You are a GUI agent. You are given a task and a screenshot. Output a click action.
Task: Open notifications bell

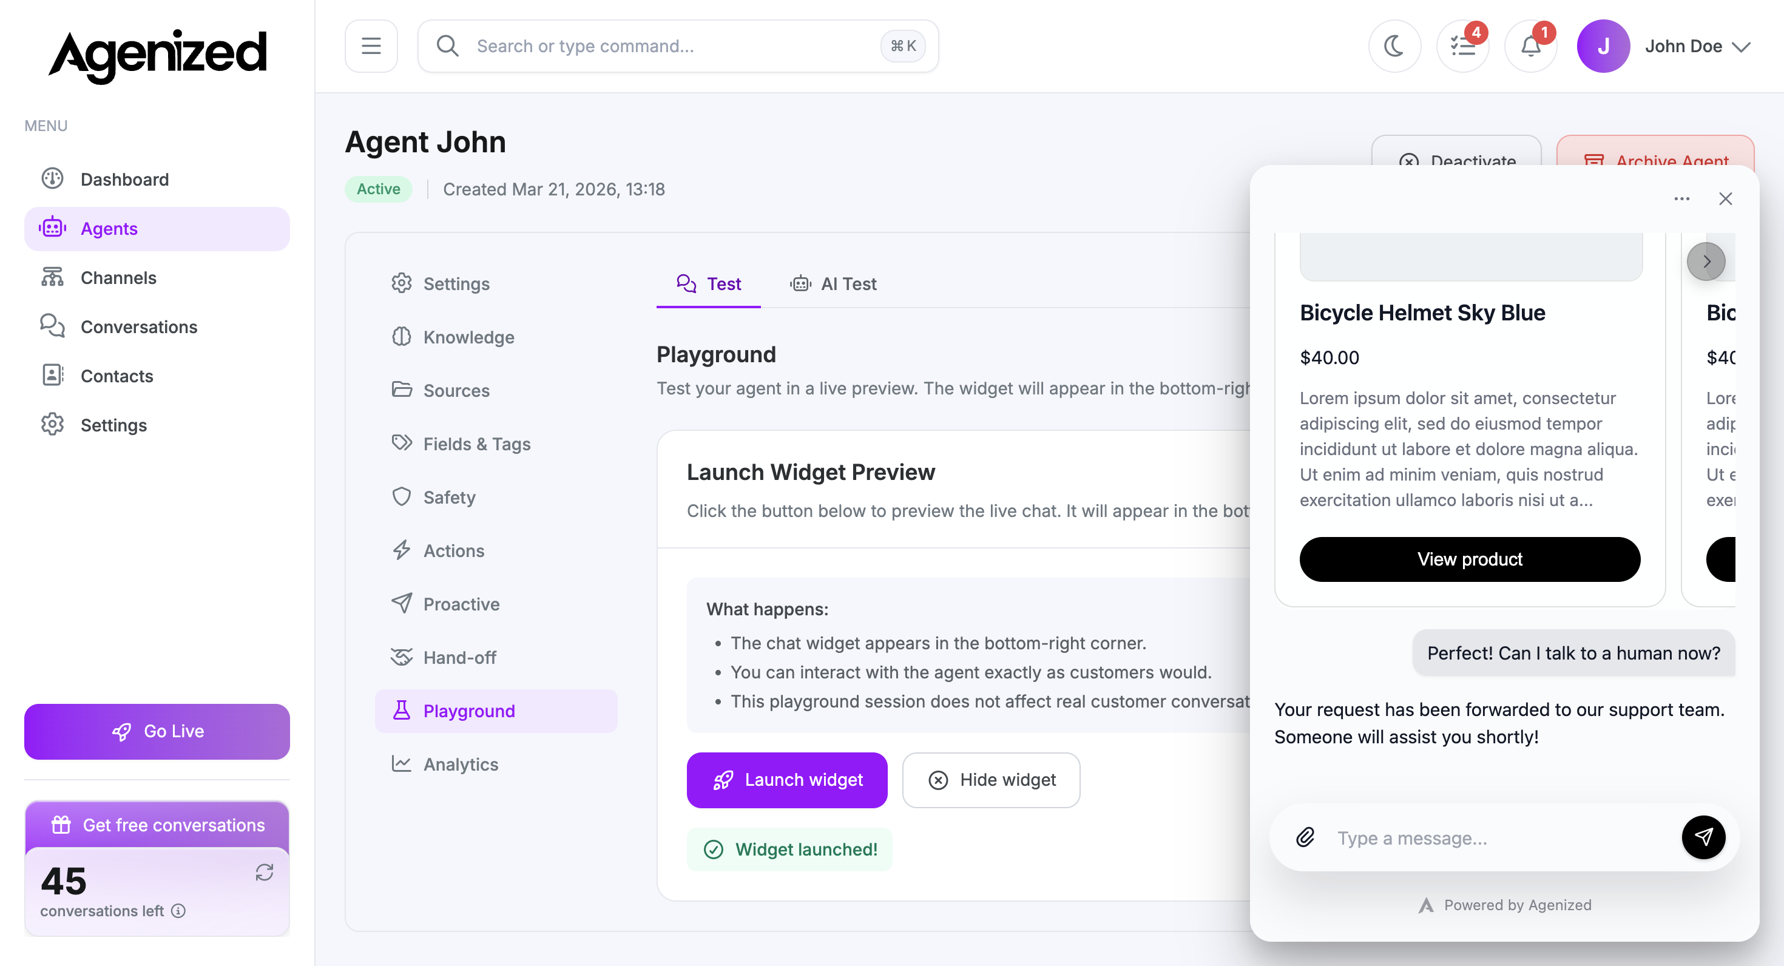pos(1530,46)
